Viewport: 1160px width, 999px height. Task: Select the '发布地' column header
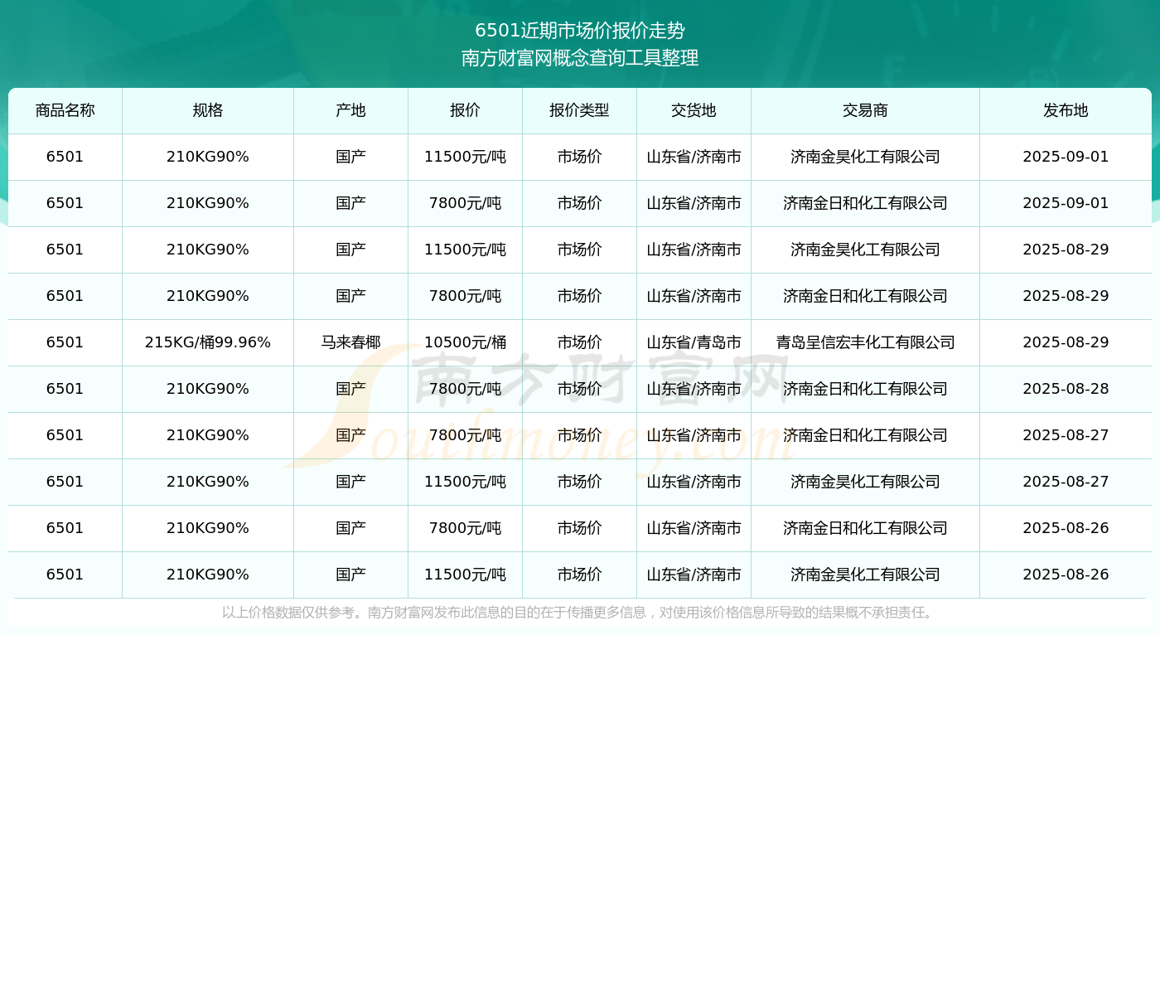[1066, 110]
